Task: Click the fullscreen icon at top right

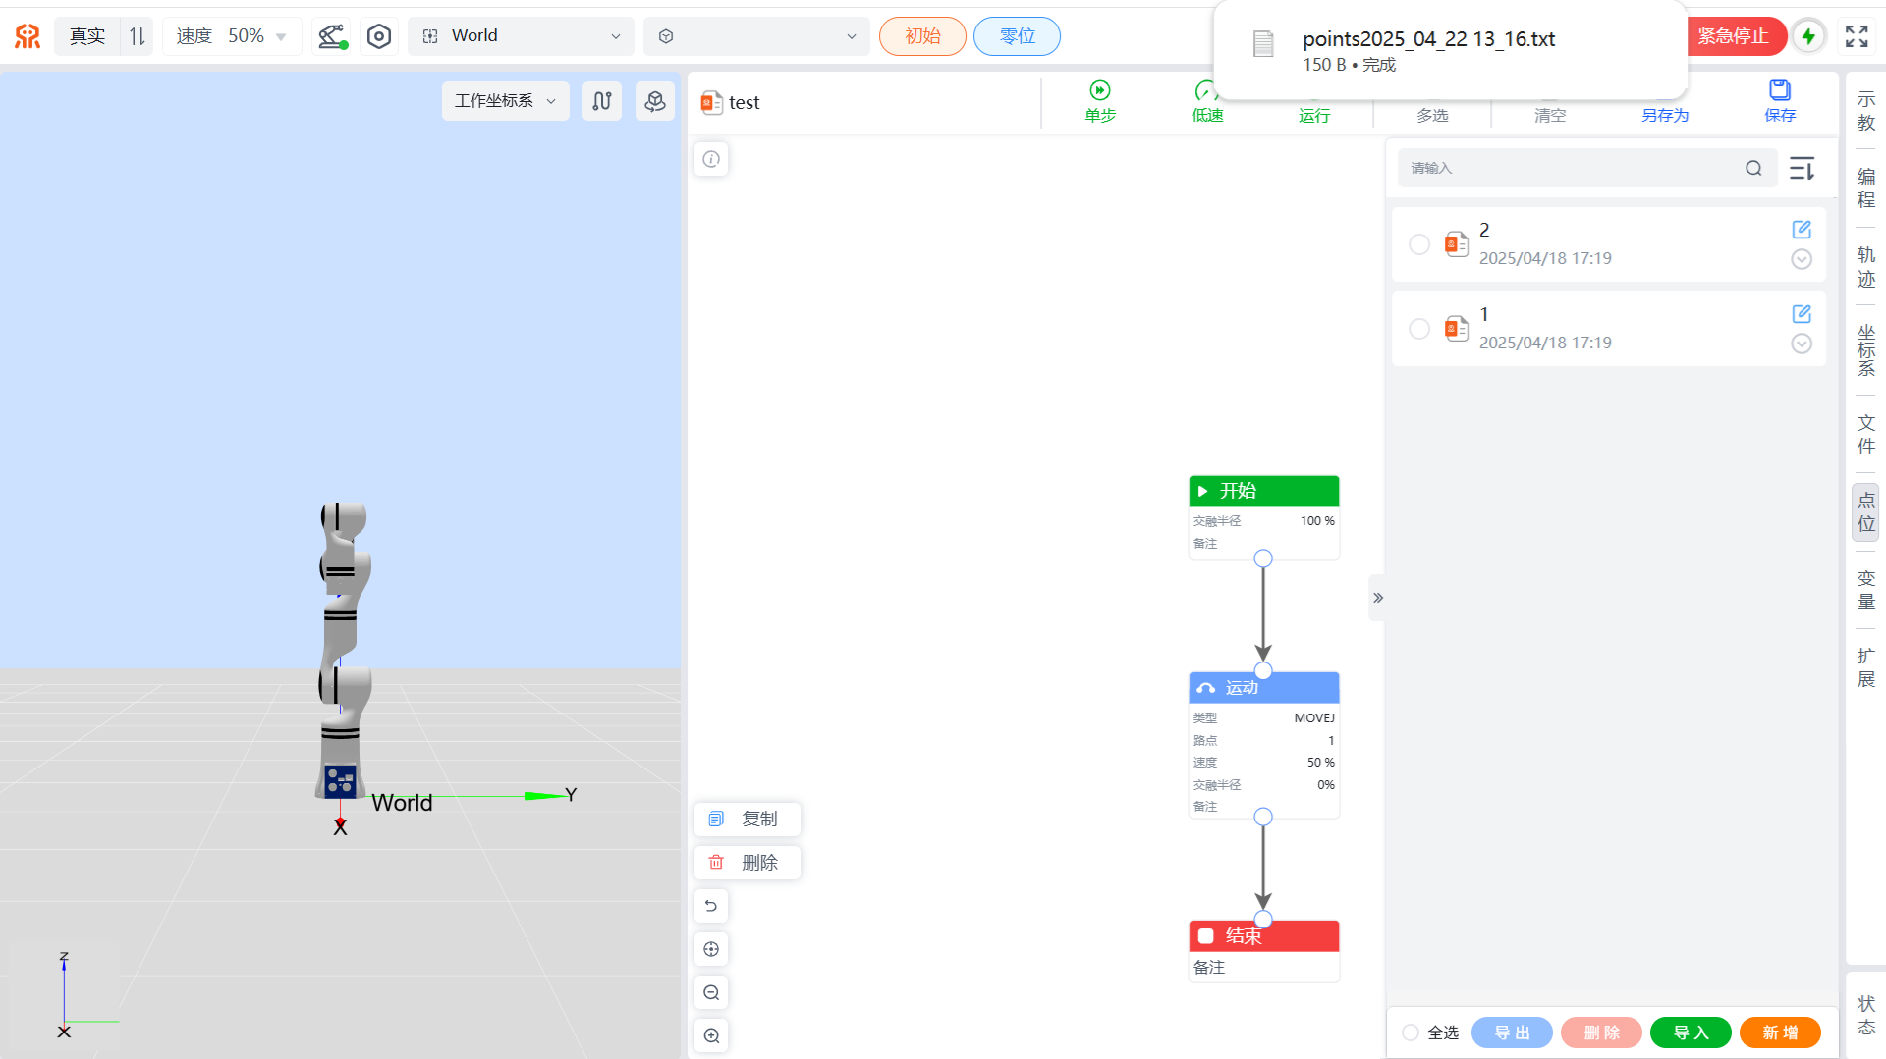Action: (1856, 36)
